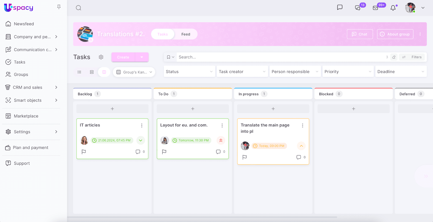The height and width of the screenshot is (222, 433).
Task: Click the task search input field
Action: click(x=279, y=57)
